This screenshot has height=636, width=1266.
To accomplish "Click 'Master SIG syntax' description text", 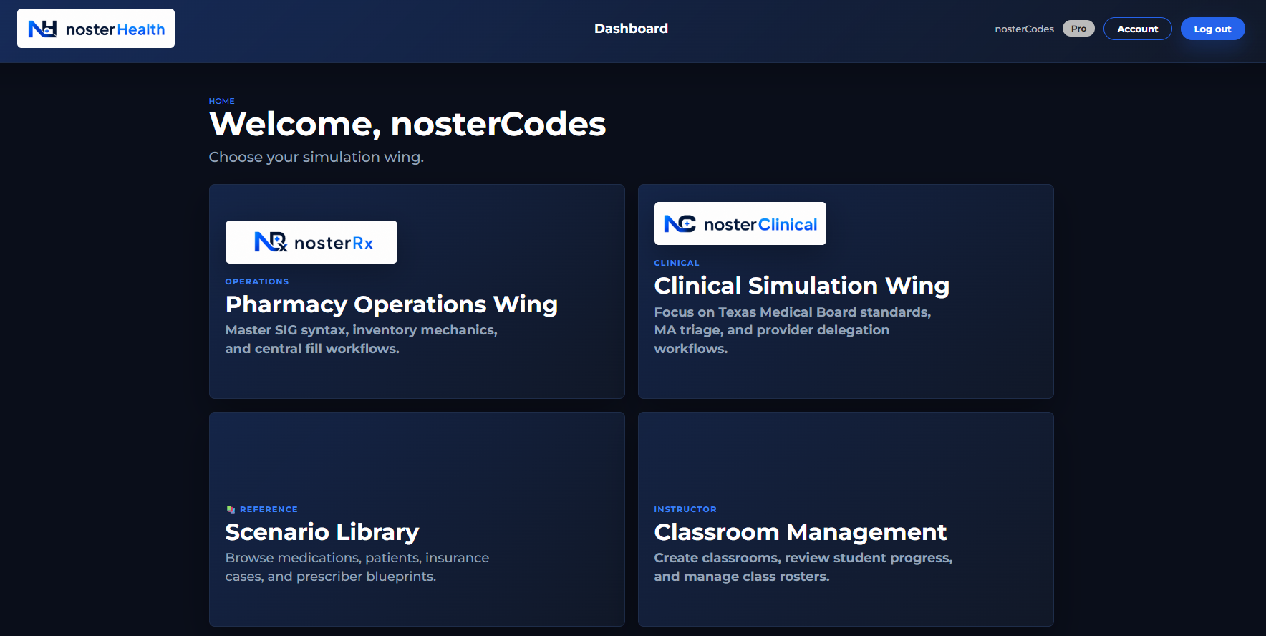I will coord(361,339).
